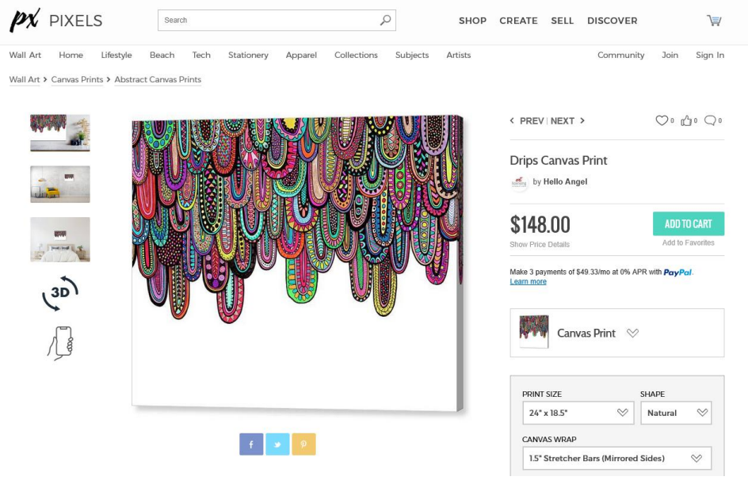Select the yellow chair room thumbnail
Image resolution: width=748 pixels, height=488 pixels.
click(x=60, y=184)
